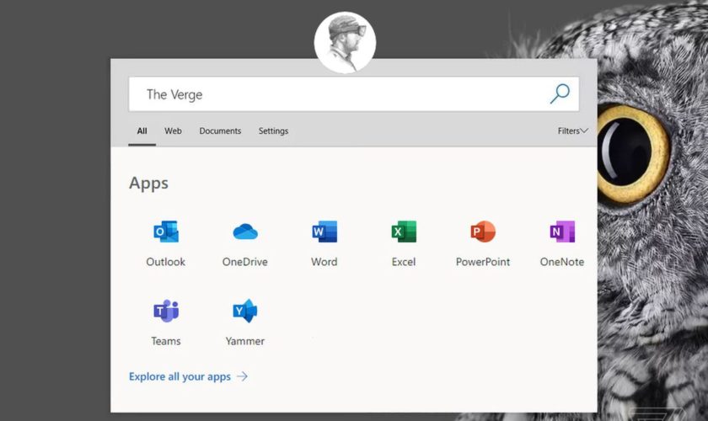The image size is (708, 421).
Task: Launch the Excel app icon
Action: click(x=404, y=232)
